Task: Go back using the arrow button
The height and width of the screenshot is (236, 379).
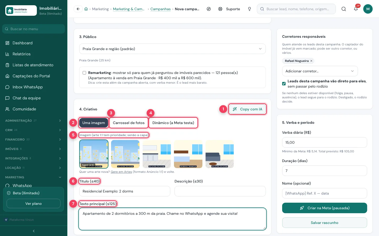Action: tap(78, 9)
